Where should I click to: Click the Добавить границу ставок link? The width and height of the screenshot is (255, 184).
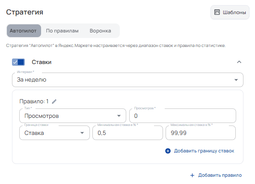pyautogui.click(x=200, y=151)
